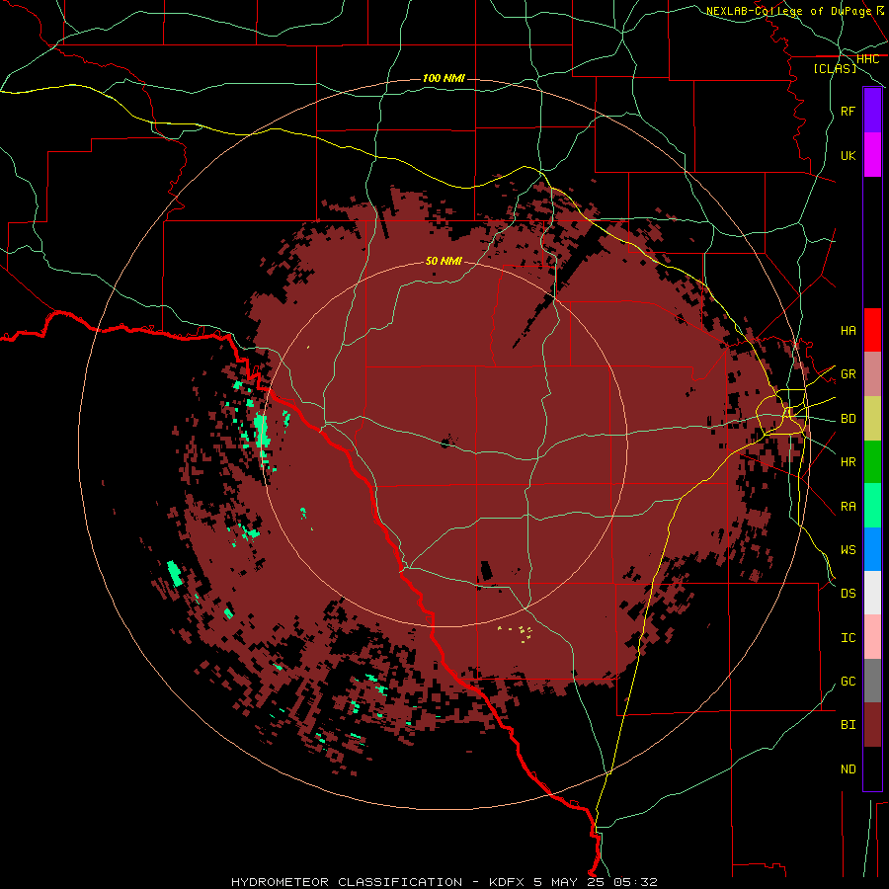Click the GC gray legend swatch
This screenshot has width=889, height=889.
click(x=872, y=681)
